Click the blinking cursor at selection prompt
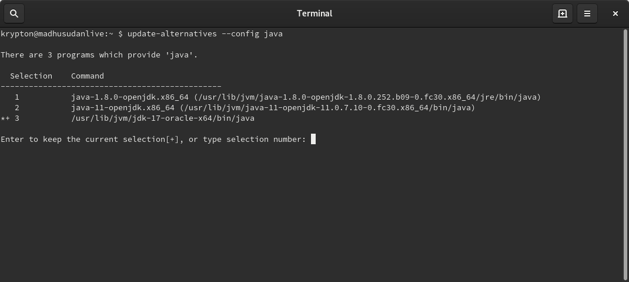 [x=313, y=139]
